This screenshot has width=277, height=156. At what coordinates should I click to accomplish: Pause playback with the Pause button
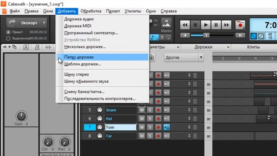pos(216,25)
